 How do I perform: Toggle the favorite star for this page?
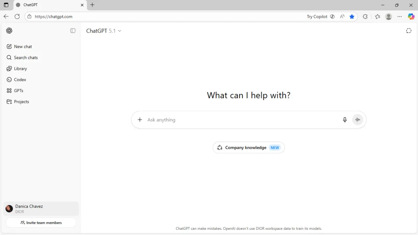(352, 17)
